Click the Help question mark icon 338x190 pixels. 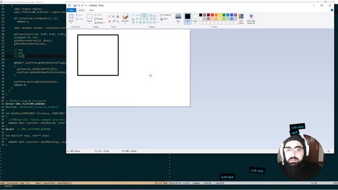coord(332,10)
